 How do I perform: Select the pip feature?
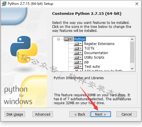[87, 62]
